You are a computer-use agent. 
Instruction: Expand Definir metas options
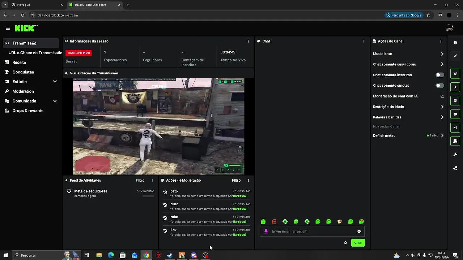(x=442, y=135)
